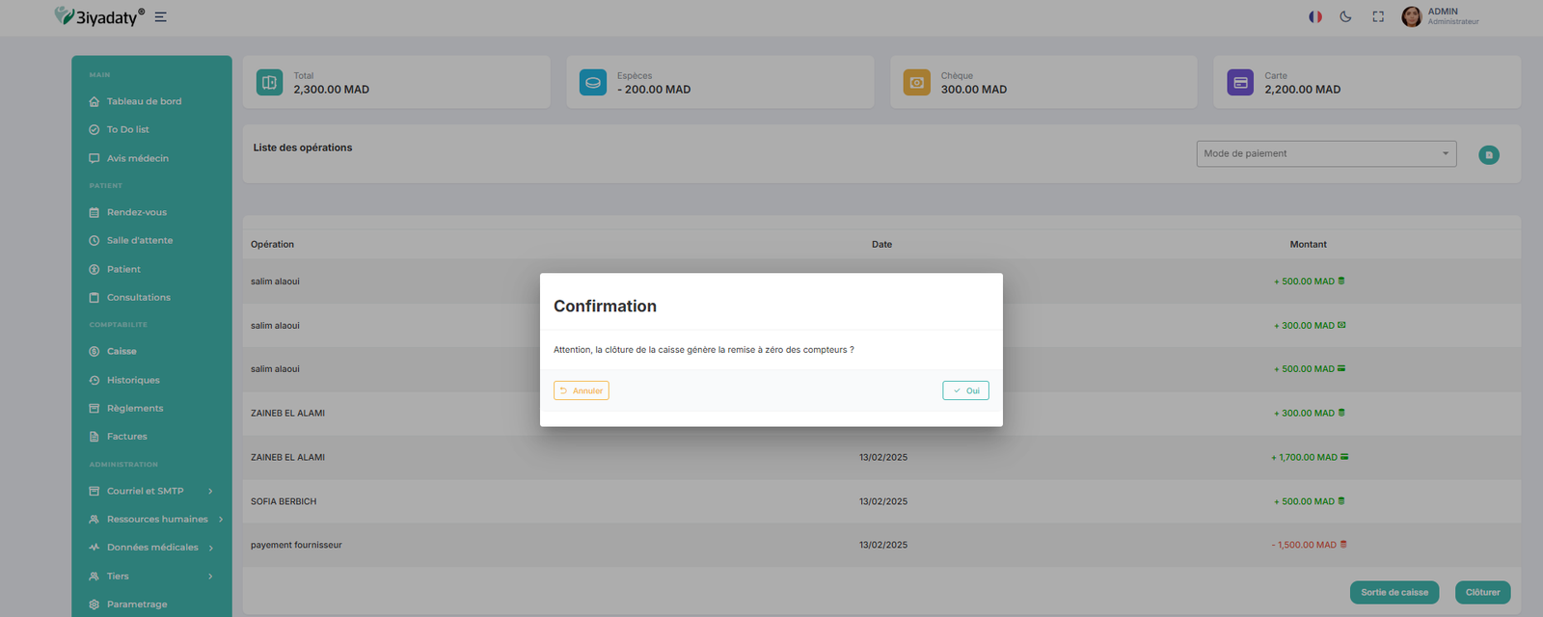Viewport: 1543px width, 617px height.
Task: Click the Chèque card icon
Action: click(916, 83)
